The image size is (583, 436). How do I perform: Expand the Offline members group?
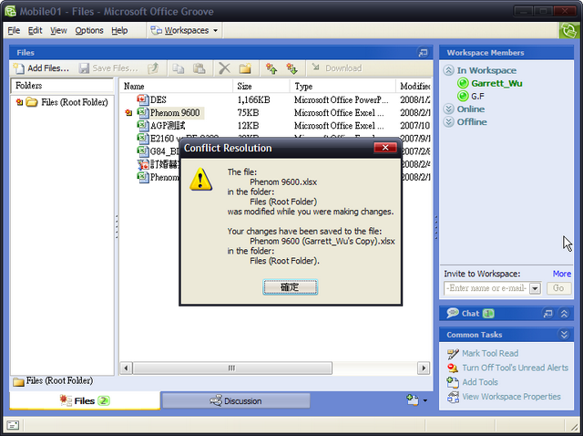[449, 121]
